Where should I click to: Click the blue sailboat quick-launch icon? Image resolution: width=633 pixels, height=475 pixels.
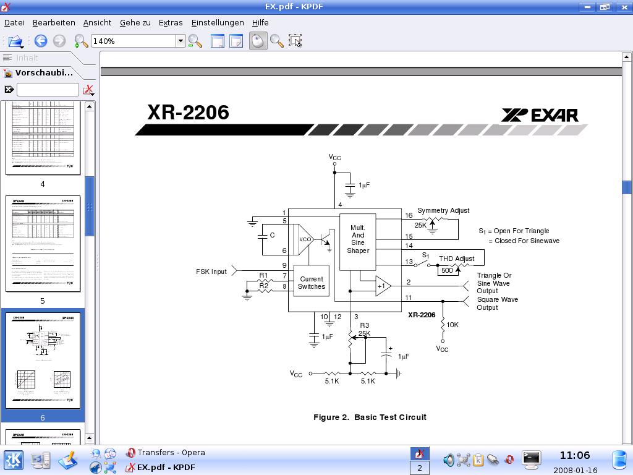click(96, 468)
